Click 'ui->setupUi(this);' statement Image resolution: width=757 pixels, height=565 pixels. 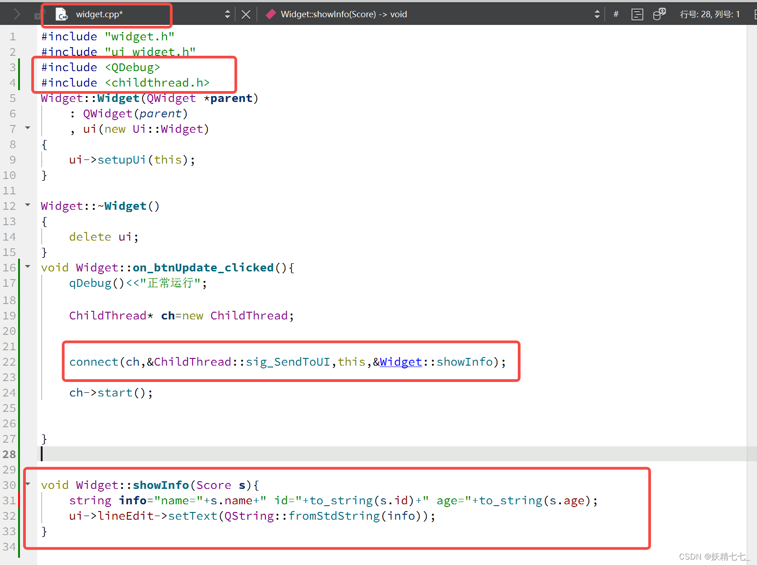132,160
